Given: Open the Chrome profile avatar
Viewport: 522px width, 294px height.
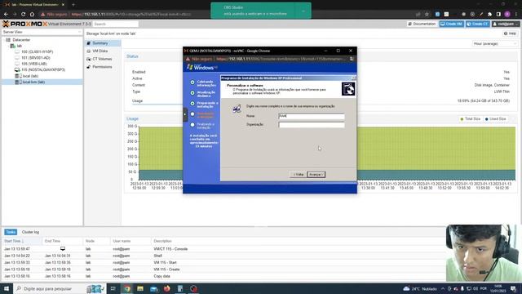Looking at the screenshot, I should pyautogui.click(x=507, y=15).
